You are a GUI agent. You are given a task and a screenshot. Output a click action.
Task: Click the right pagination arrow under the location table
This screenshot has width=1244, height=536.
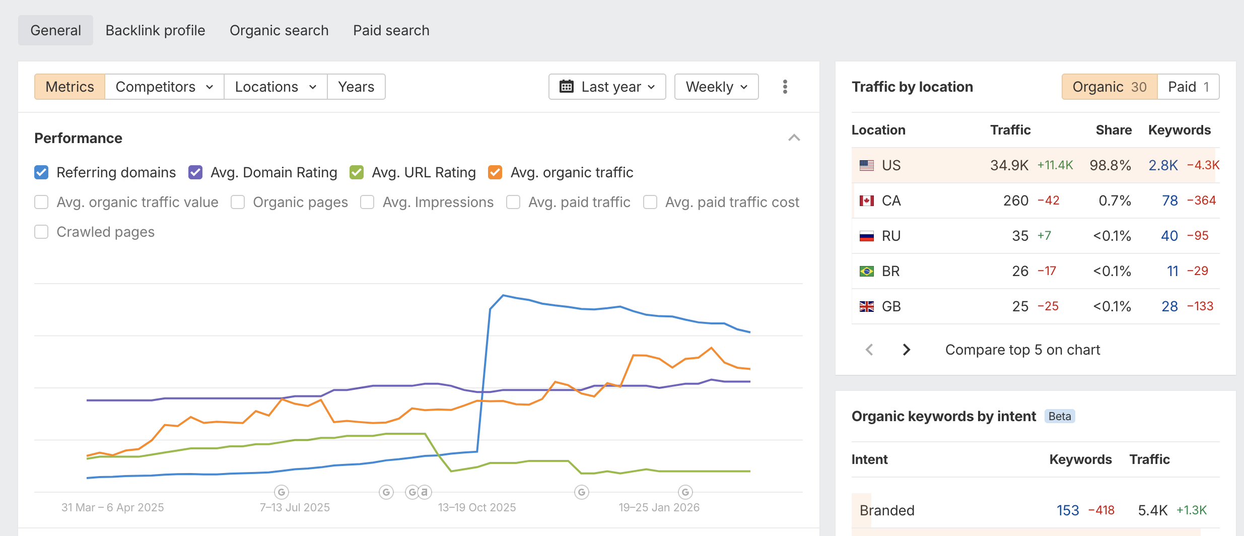[907, 349]
